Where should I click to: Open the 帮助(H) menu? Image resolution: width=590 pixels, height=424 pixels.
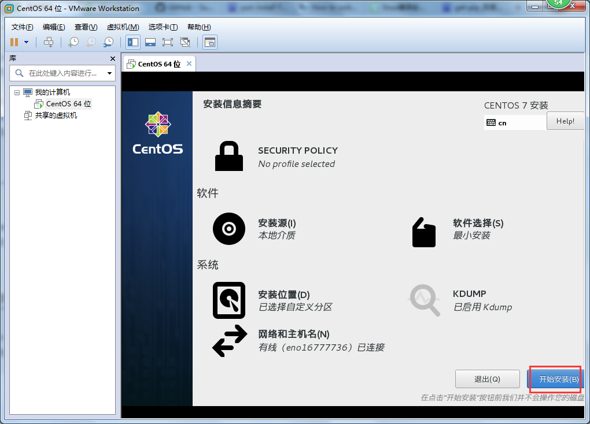199,27
